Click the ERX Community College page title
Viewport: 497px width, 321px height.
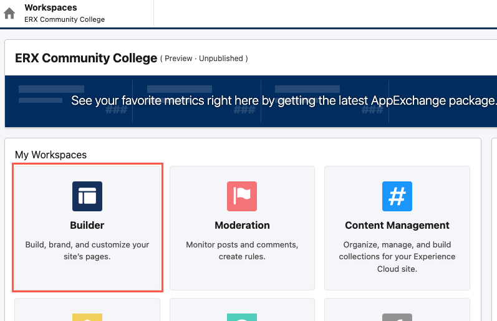click(86, 58)
